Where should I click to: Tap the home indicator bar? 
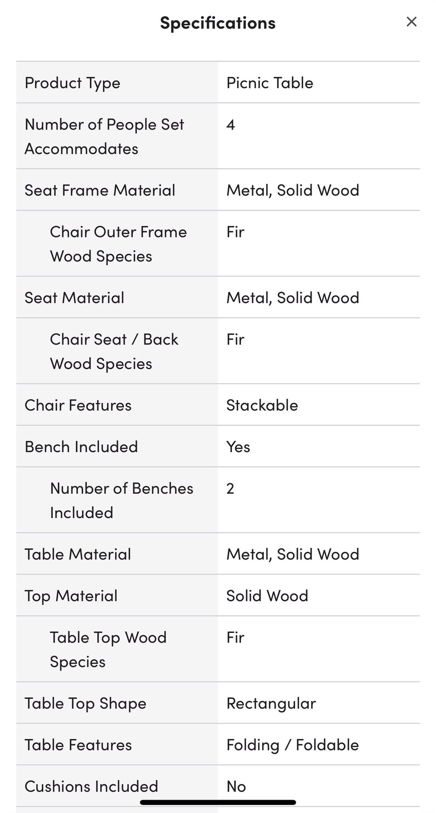(x=218, y=803)
